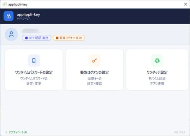Click the user avatar icon
The height and width of the screenshot is (136, 190).
[x=11, y=34]
